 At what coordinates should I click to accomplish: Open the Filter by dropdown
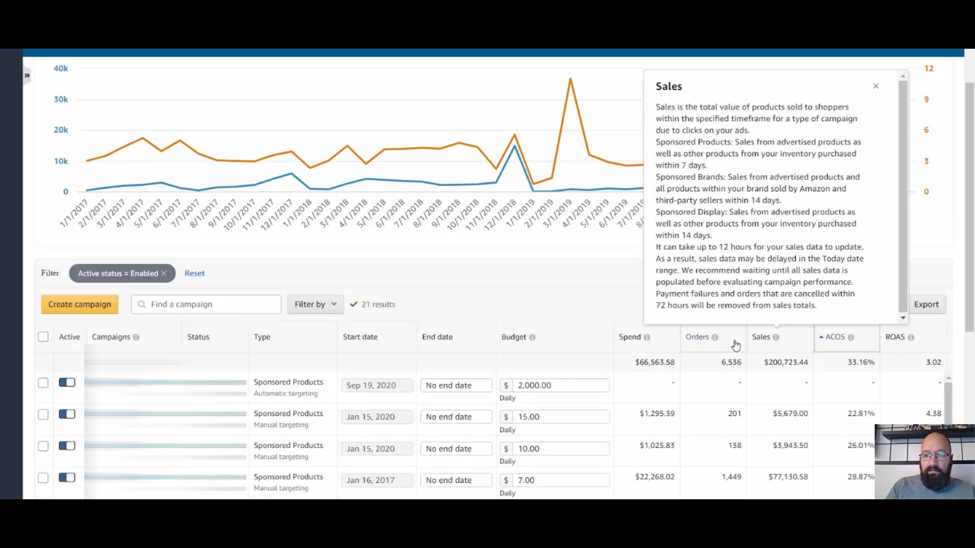tap(315, 304)
